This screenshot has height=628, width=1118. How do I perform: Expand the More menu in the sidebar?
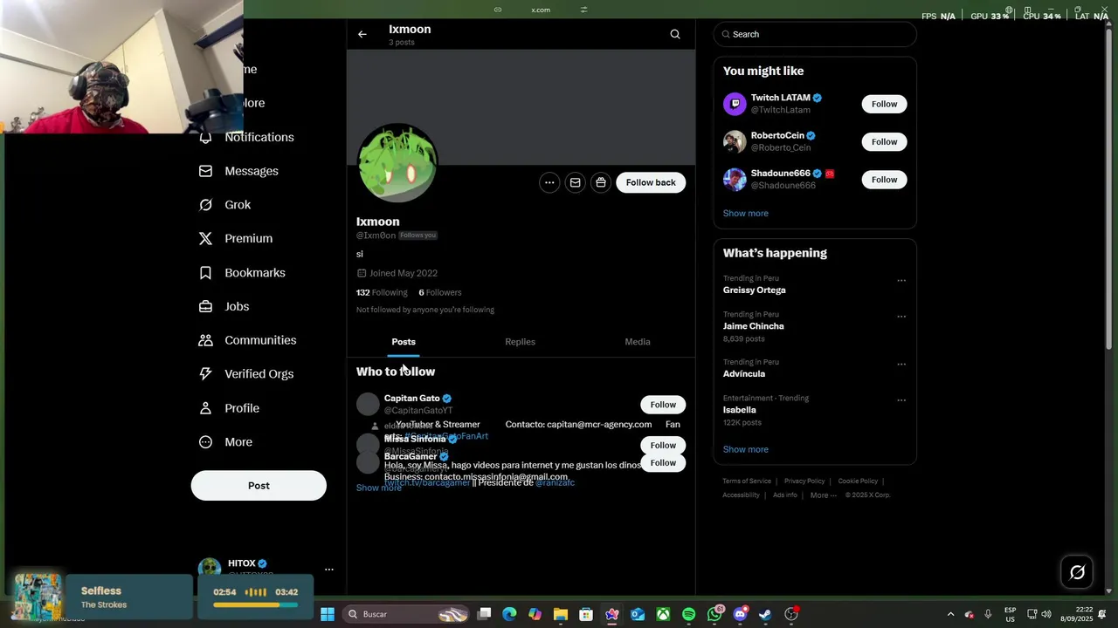[226, 442]
